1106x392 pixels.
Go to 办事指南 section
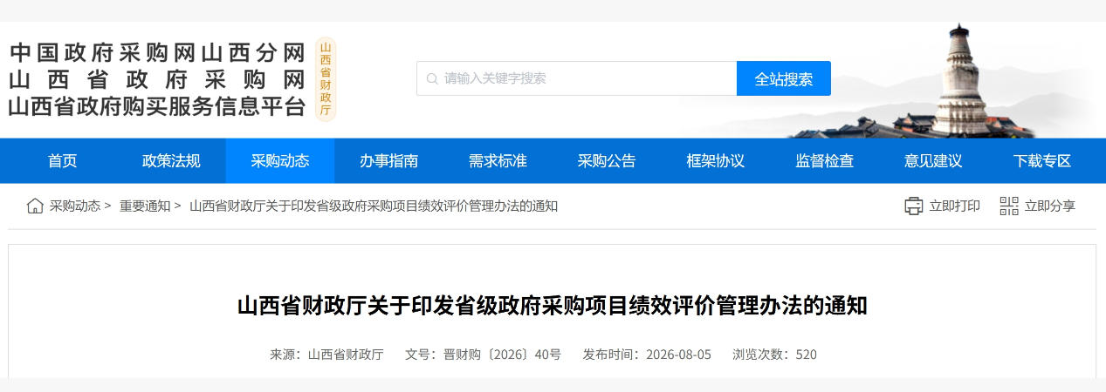(x=389, y=161)
